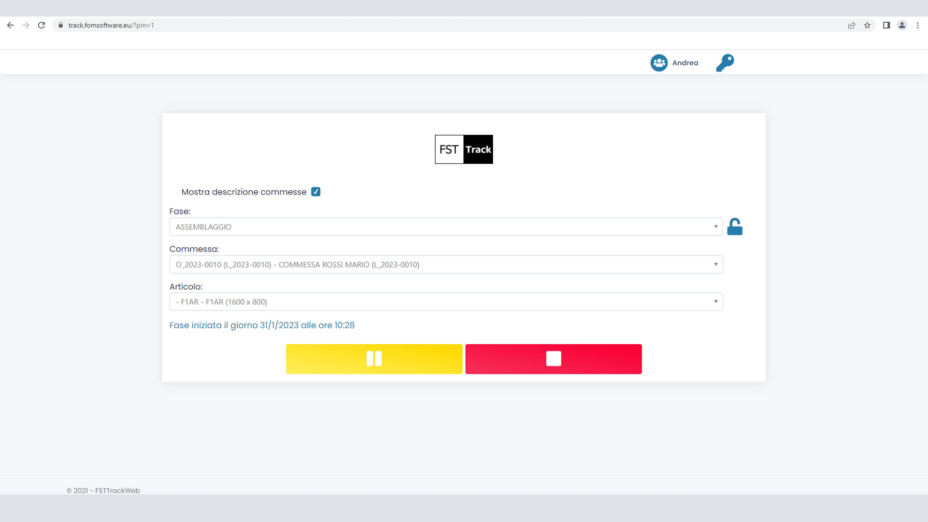Click the Andrea username text
928x522 pixels.
(x=685, y=63)
